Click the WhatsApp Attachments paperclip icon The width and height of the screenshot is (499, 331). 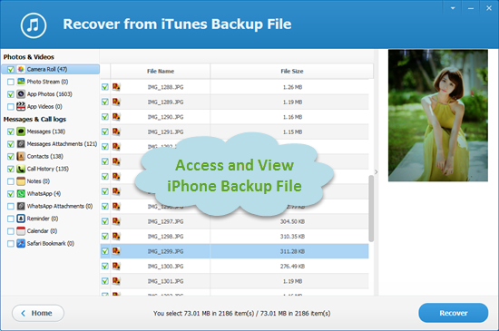point(21,206)
